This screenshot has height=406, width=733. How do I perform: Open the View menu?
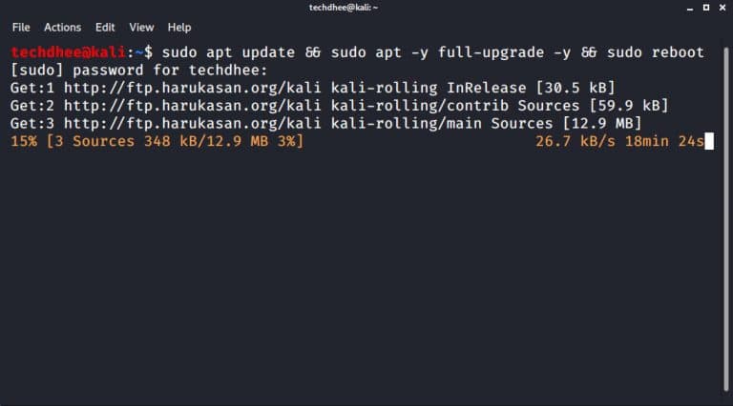141,28
